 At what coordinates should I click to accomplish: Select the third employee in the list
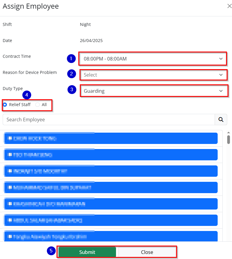point(111,171)
